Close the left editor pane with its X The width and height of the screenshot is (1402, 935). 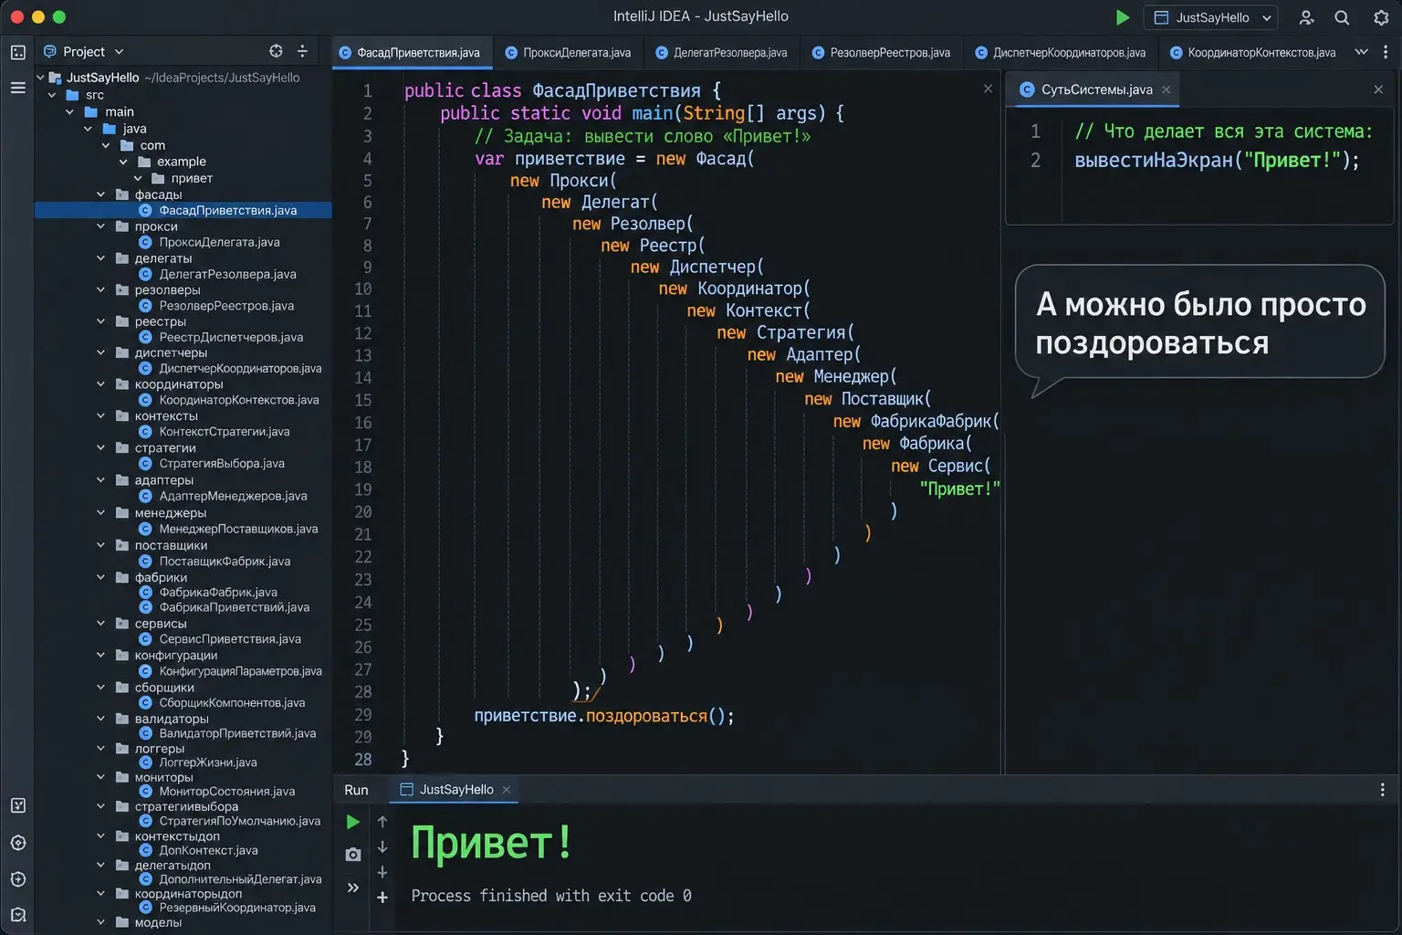988,89
